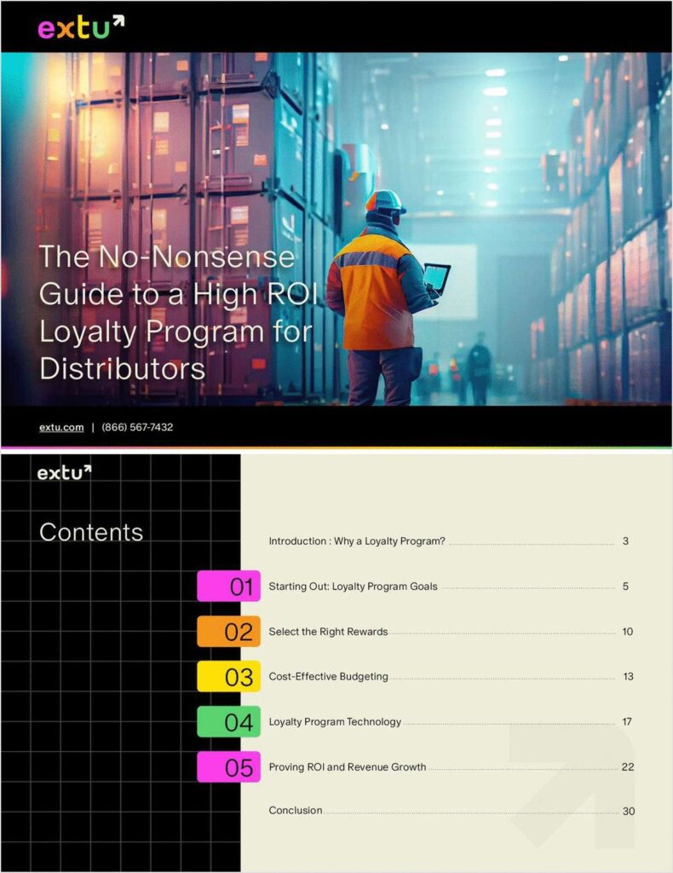Viewport: 673px width, 873px height.
Task: Go to Starting Out: Loyalty Program Goals
Action: click(x=353, y=587)
